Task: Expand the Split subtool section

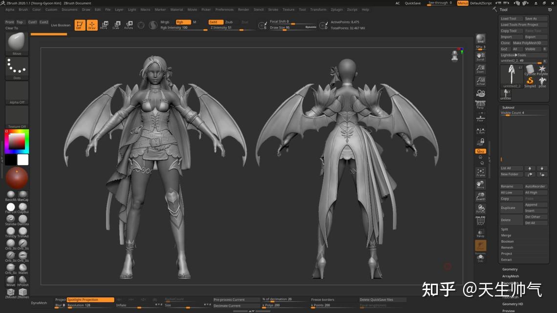Action: 504,229
